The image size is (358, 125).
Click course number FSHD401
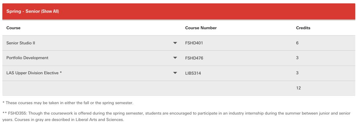click(x=194, y=43)
